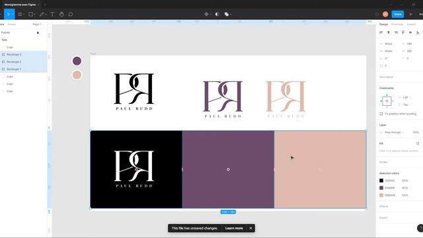Click the layer opacity 100% field

(416, 132)
